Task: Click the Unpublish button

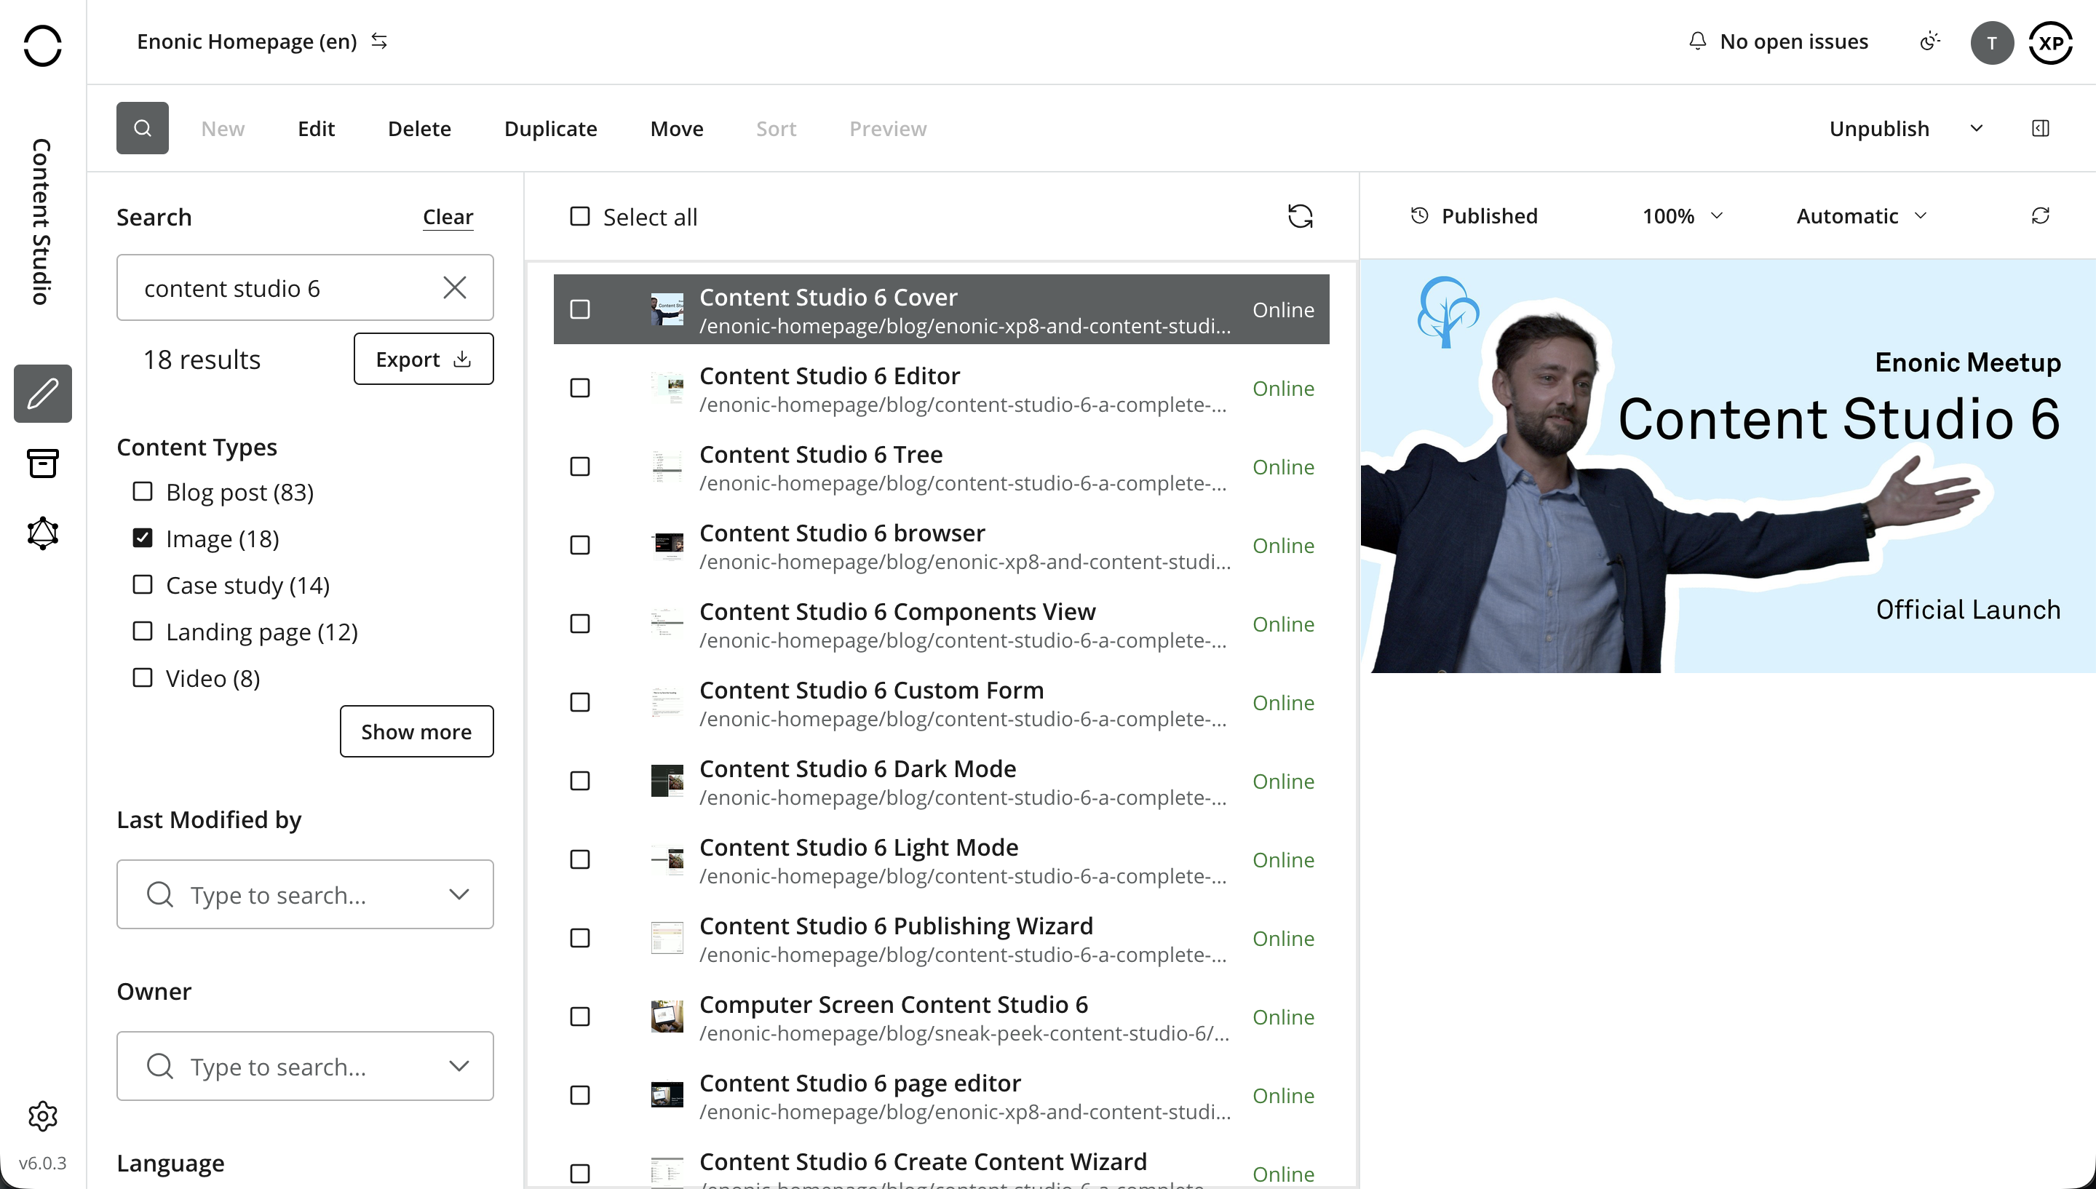Action: [1879, 128]
